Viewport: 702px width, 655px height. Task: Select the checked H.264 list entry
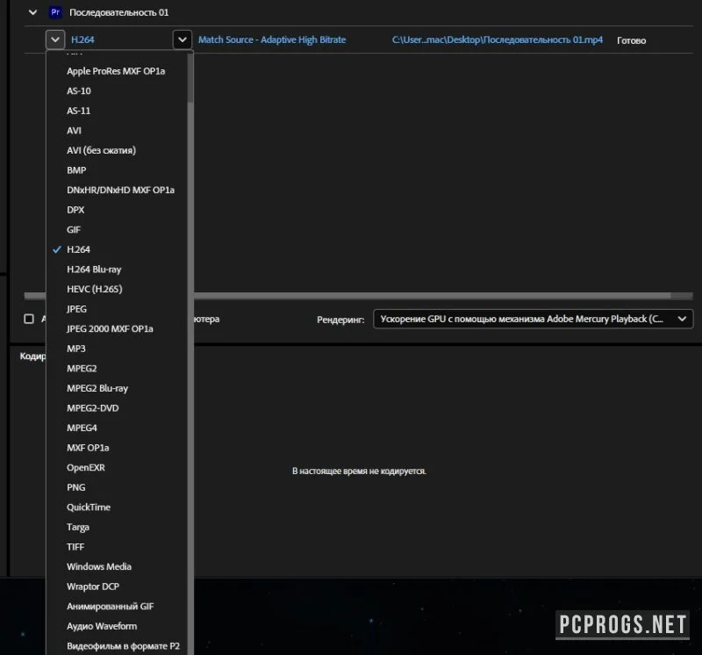coord(78,249)
